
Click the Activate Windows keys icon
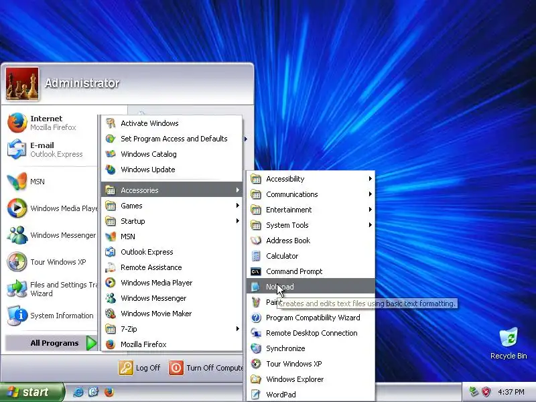pyautogui.click(x=111, y=123)
